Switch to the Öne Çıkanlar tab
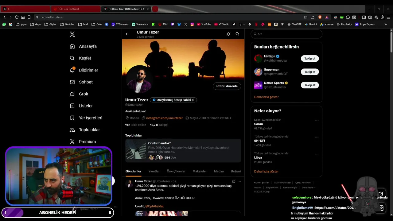This screenshot has width=393, height=221. coord(176,171)
